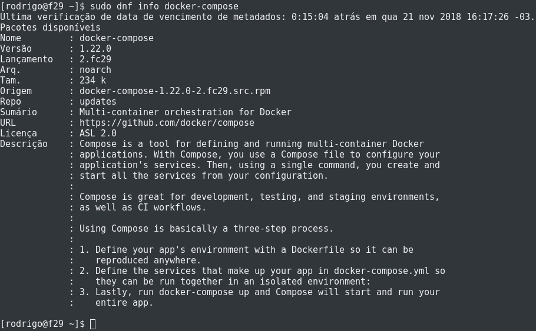
Task: Click the 'noarch' architecture value
Action: pos(95,70)
